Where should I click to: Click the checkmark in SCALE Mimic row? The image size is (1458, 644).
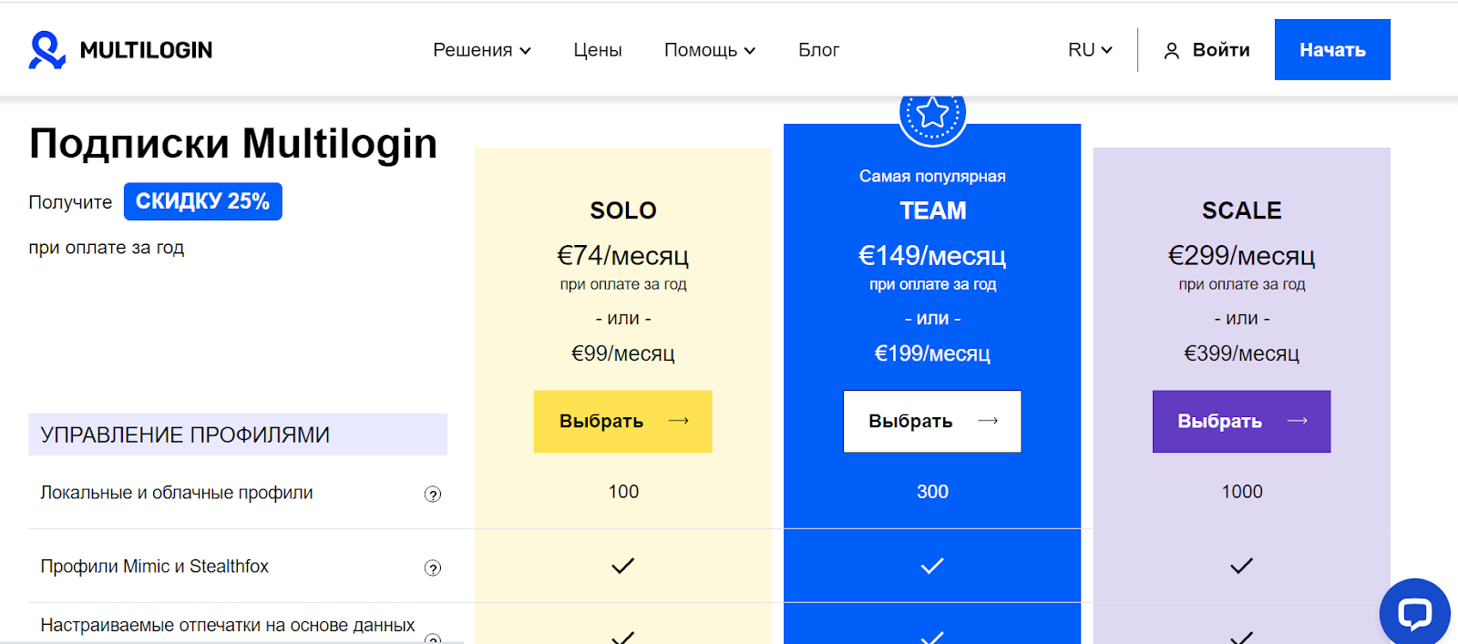pyautogui.click(x=1241, y=566)
